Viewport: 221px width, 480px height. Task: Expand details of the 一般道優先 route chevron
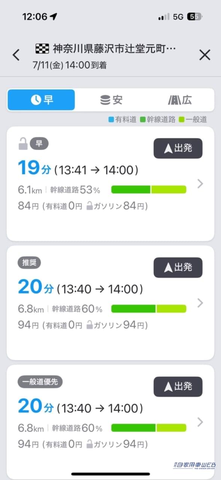(200, 422)
